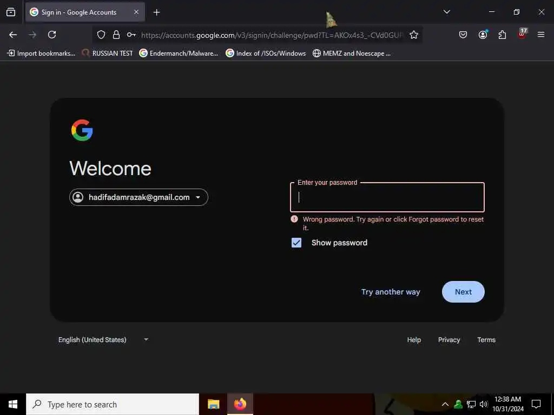Open the Save to Pocket icon
The image size is (554, 415).
coord(463,35)
